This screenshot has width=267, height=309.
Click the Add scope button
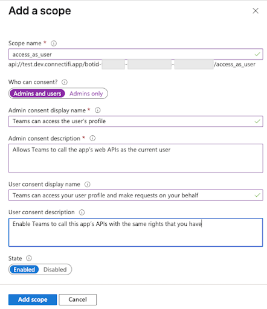click(33, 299)
